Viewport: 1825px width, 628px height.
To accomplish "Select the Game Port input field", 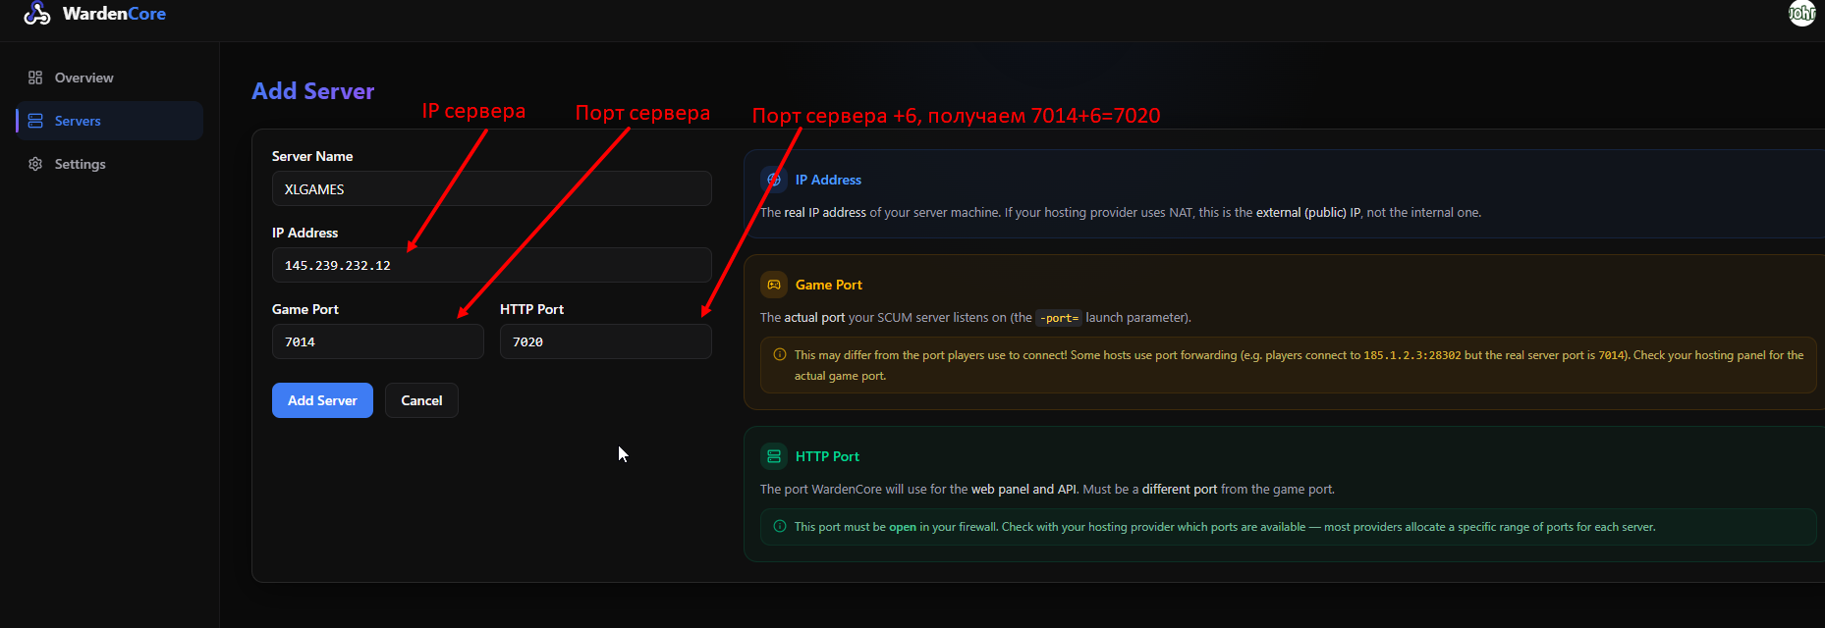I will 377,341.
